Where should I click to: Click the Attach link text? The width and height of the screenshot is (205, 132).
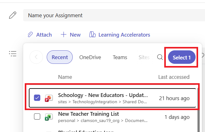pos(44,35)
